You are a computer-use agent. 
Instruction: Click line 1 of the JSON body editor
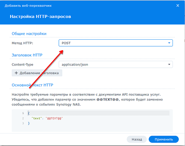pos(98,113)
